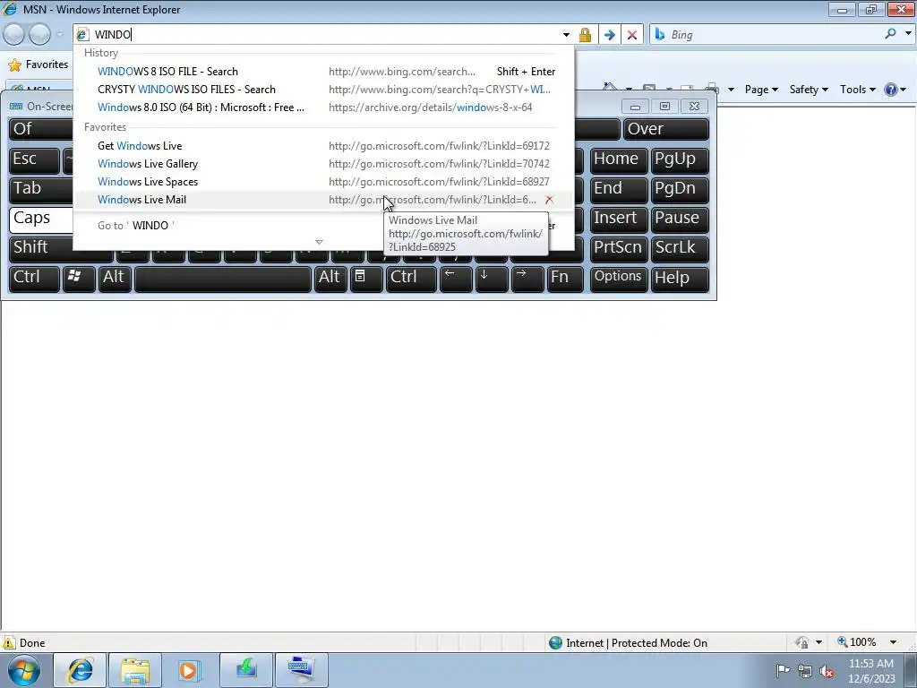Click the Options key on On-Screen Keyboard
This screenshot has width=917, height=688.
pyautogui.click(x=618, y=278)
